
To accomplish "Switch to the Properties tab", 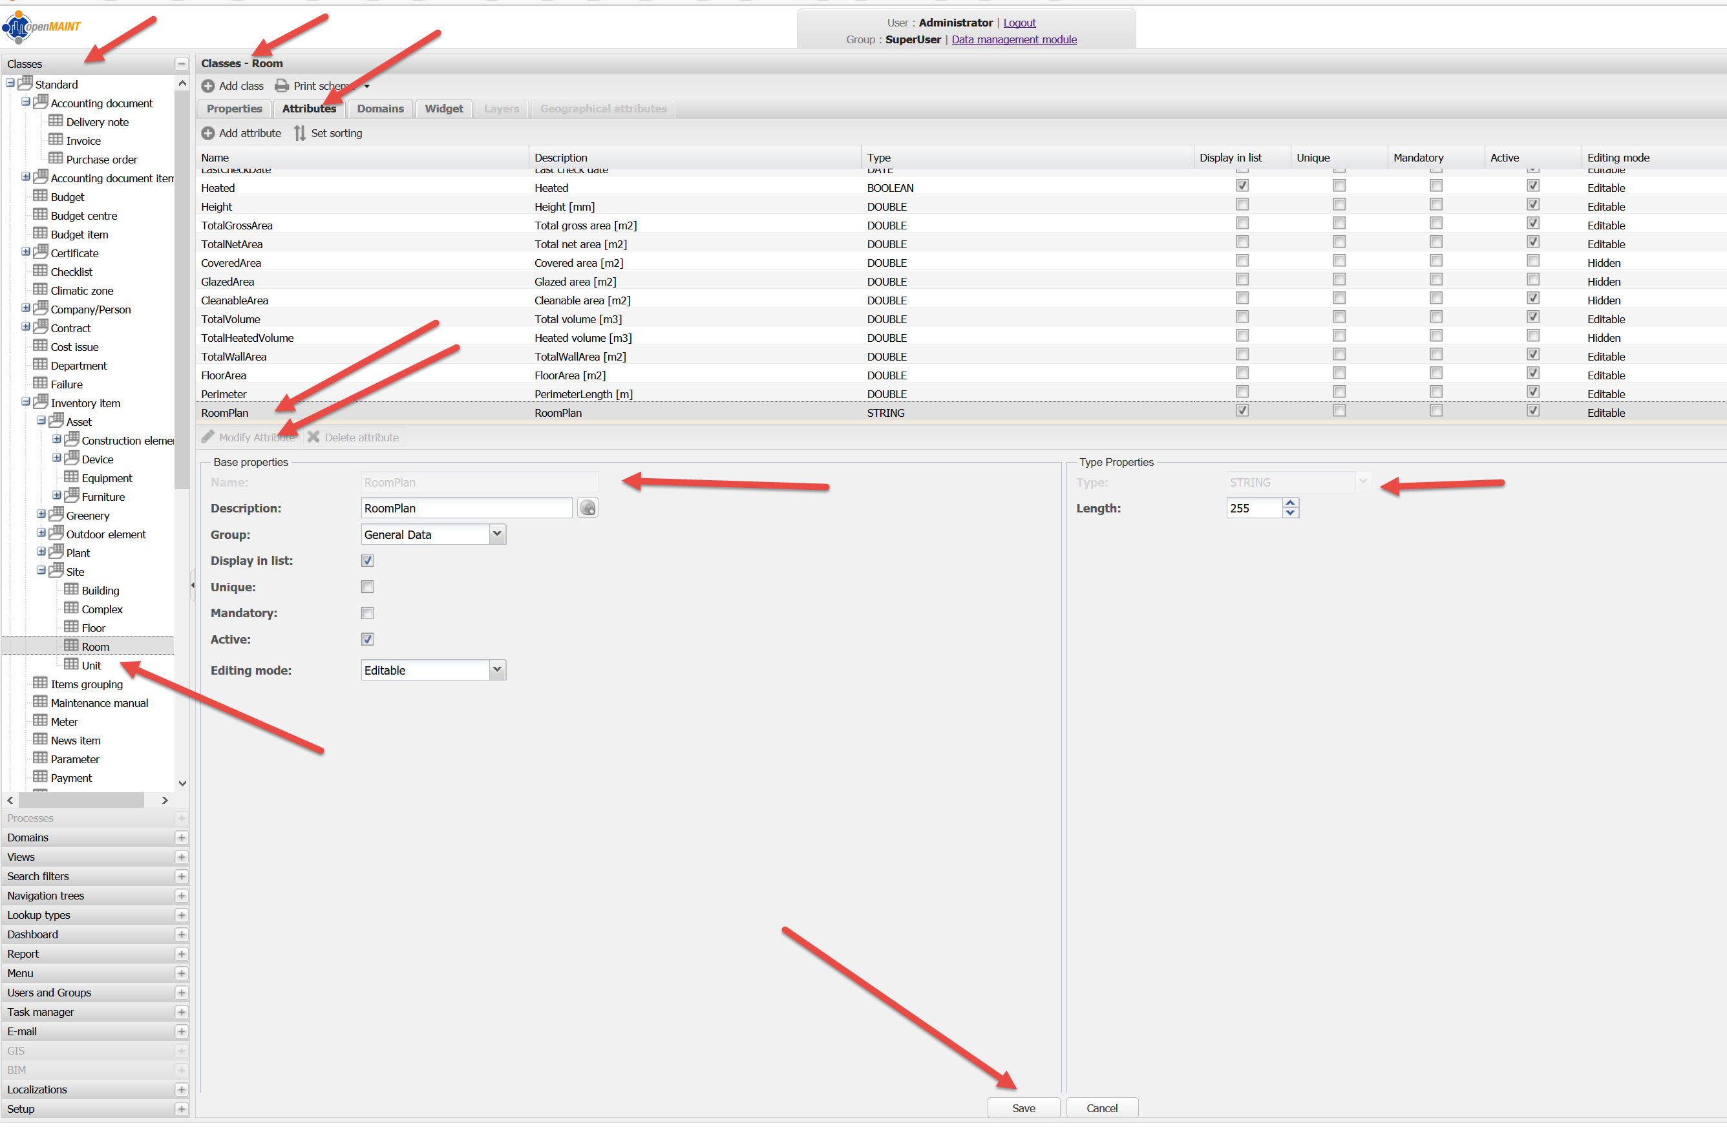I will tap(235, 109).
